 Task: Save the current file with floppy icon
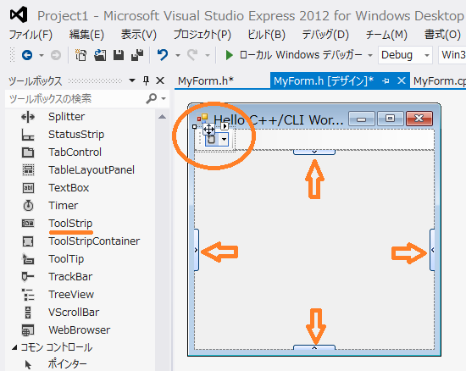119,55
